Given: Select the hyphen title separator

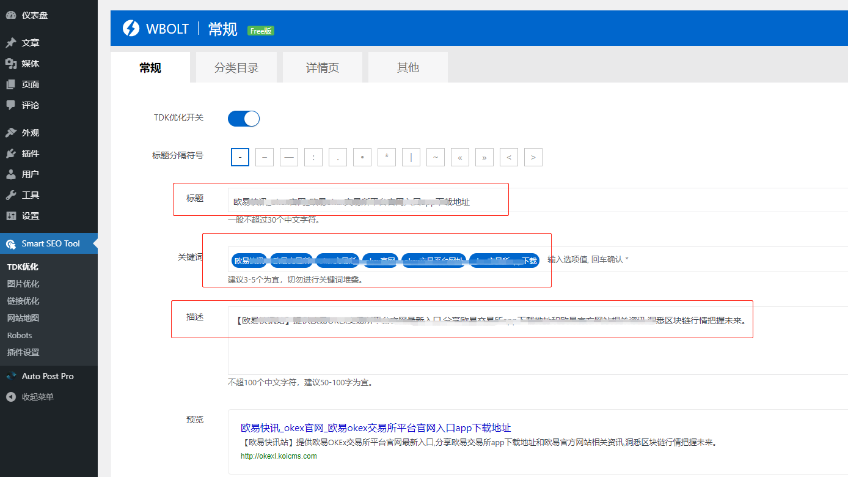Looking at the screenshot, I should (x=240, y=157).
